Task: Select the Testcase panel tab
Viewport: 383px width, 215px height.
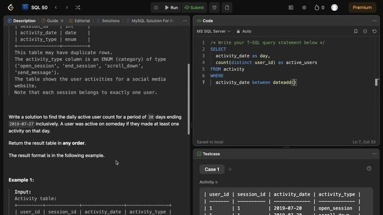Action: click(x=208, y=154)
